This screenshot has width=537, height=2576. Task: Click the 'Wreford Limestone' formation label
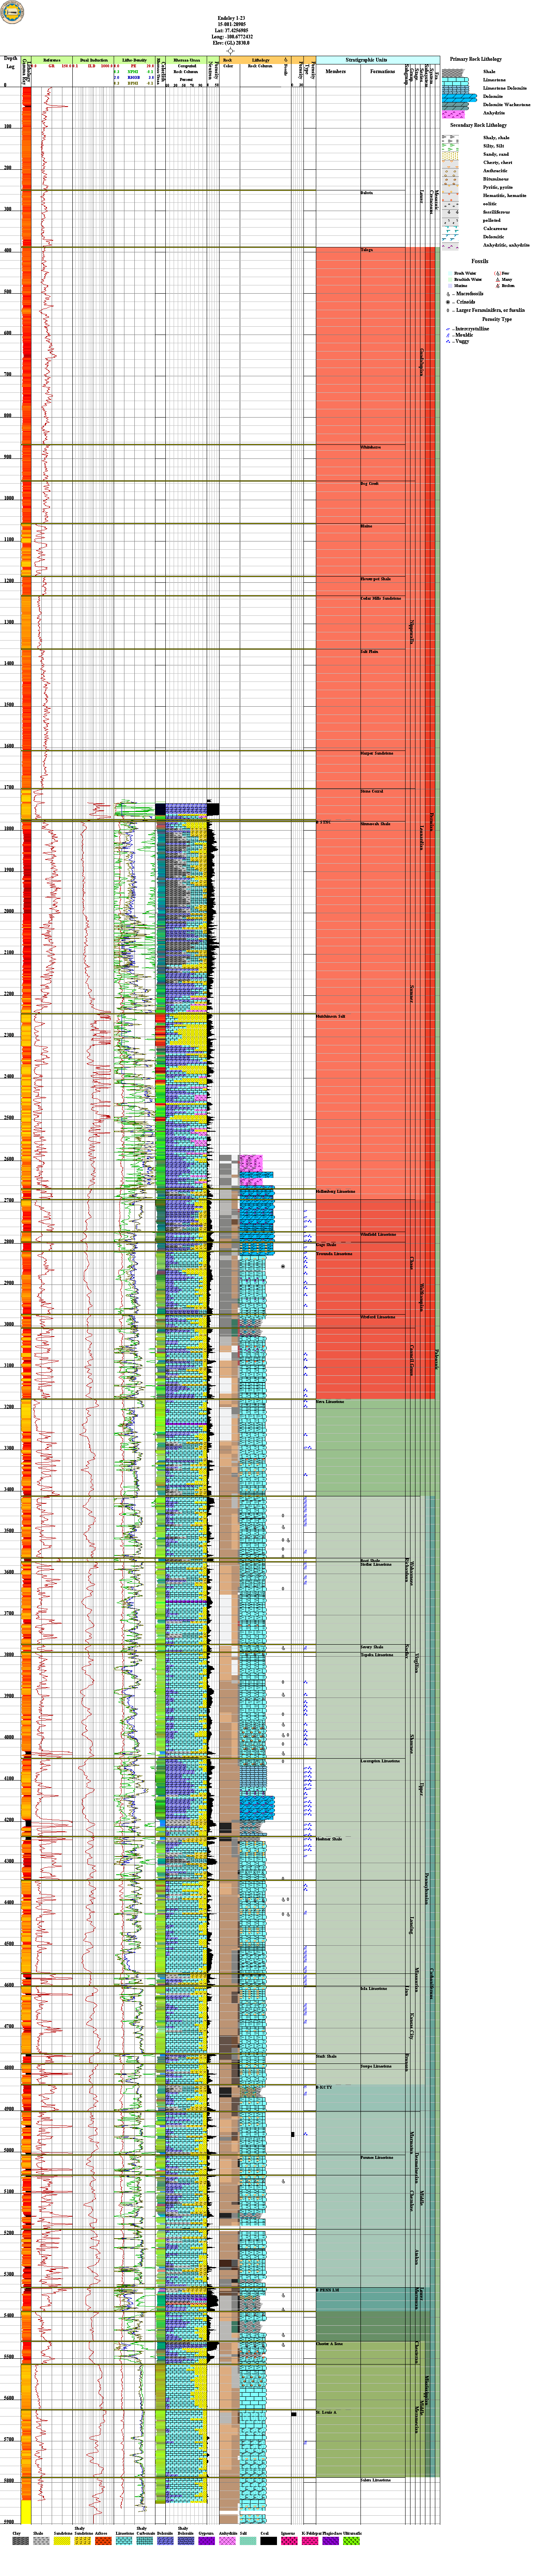pos(378,1317)
